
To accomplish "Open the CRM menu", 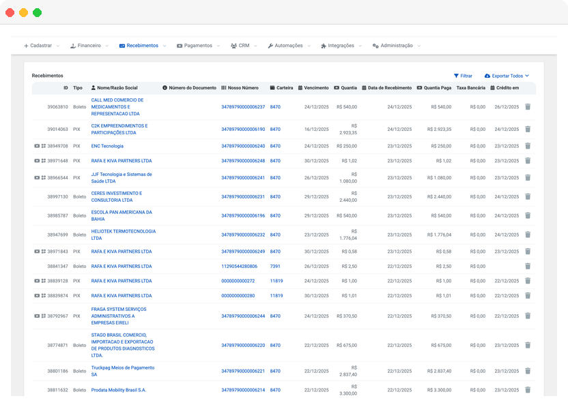I will point(242,45).
